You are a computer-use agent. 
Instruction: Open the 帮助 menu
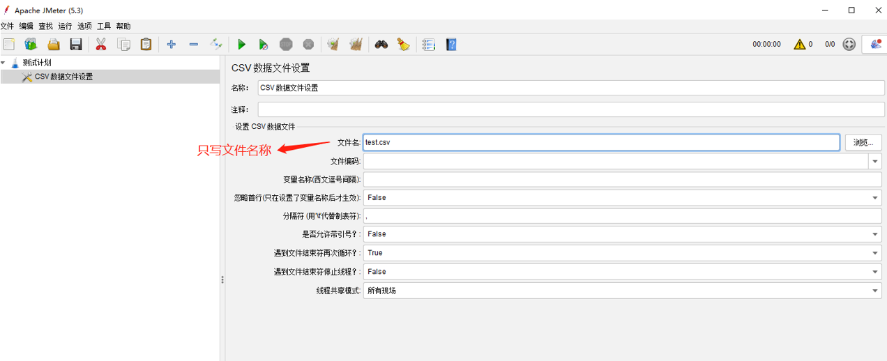(123, 26)
